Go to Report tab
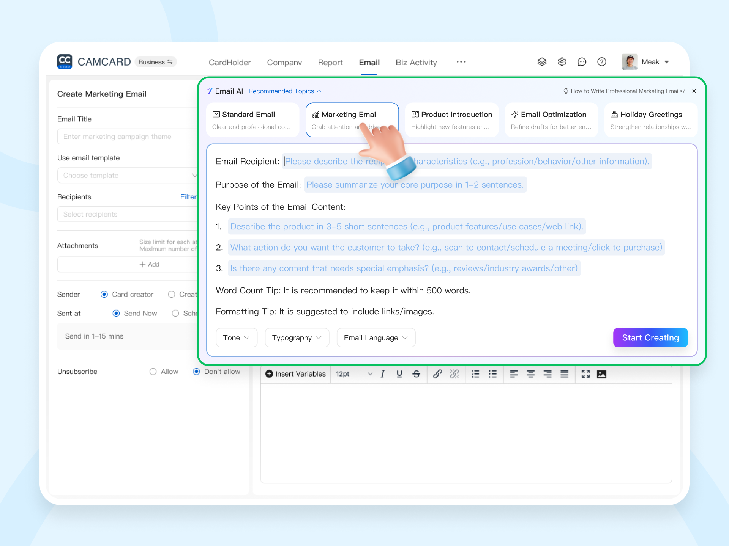This screenshot has width=729, height=546. pyautogui.click(x=330, y=62)
